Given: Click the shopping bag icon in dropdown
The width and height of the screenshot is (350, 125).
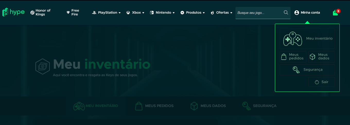Looking at the screenshot, I should [284, 57].
